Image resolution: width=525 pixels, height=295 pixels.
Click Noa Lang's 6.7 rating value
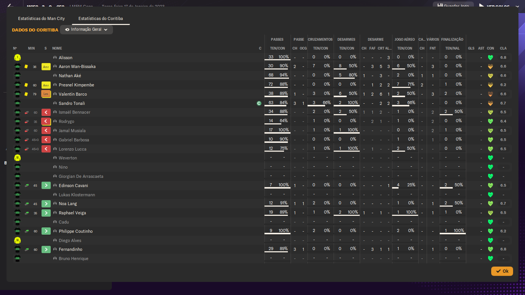[503, 204]
